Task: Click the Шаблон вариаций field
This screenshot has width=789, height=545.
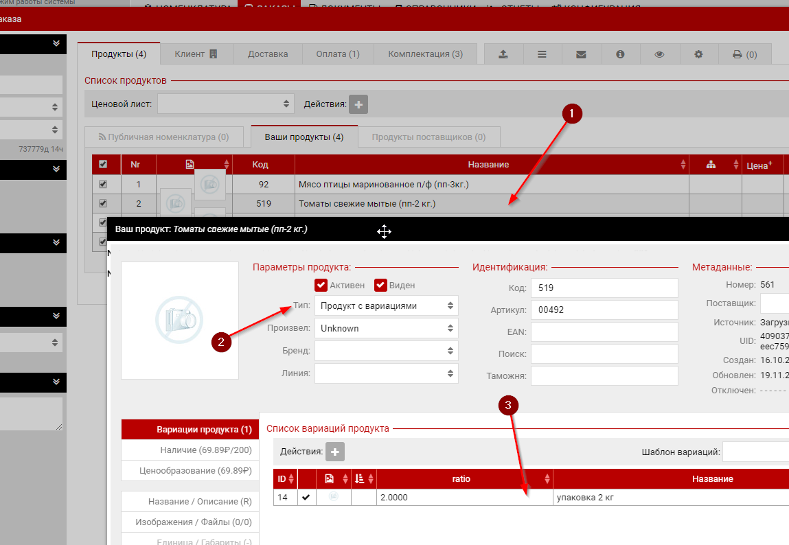Action: point(756,452)
